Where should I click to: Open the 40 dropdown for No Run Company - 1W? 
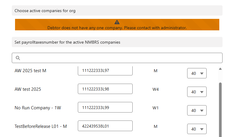click(x=197, y=110)
